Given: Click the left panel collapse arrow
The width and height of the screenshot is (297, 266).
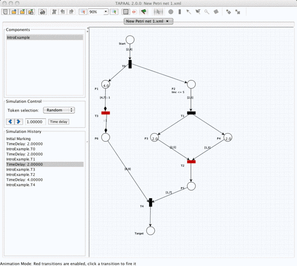Looking at the screenshot, I should pyautogui.click(x=87, y=28).
